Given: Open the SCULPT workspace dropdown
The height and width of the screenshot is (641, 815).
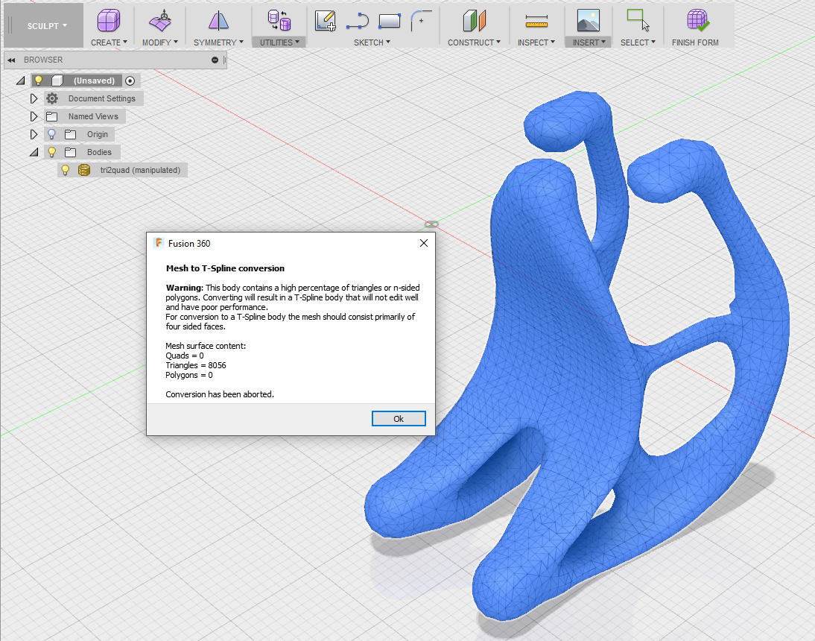Looking at the screenshot, I should 43,25.
